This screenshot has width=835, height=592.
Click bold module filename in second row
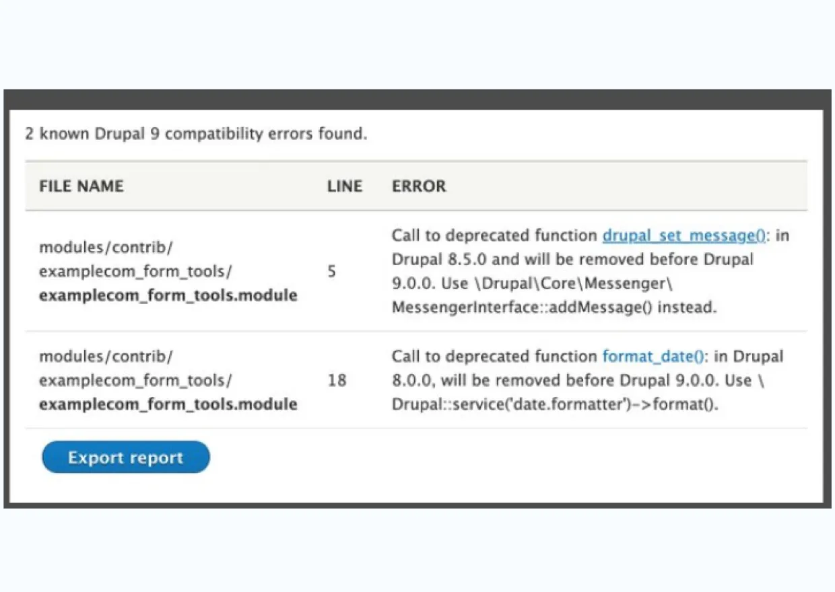tap(168, 404)
